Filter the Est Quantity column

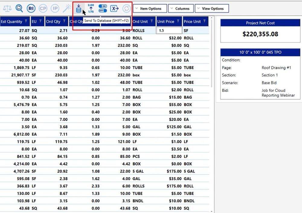(x=26, y=22)
